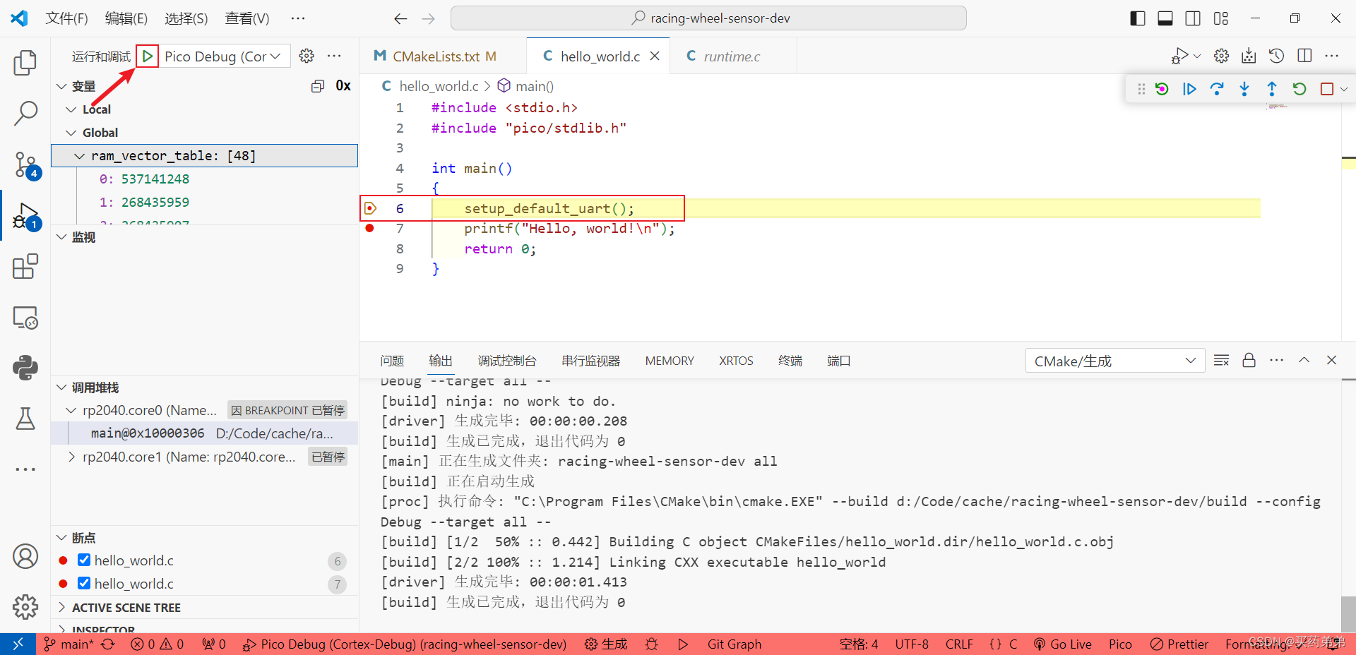Uncheck the hello_world.c line 6 breakpoint
This screenshot has height=655, width=1356.
(84, 560)
